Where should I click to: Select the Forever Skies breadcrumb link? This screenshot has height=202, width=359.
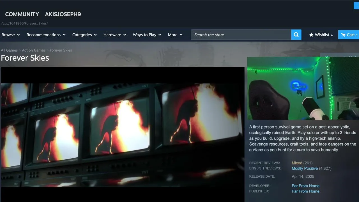[x=61, y=50]
